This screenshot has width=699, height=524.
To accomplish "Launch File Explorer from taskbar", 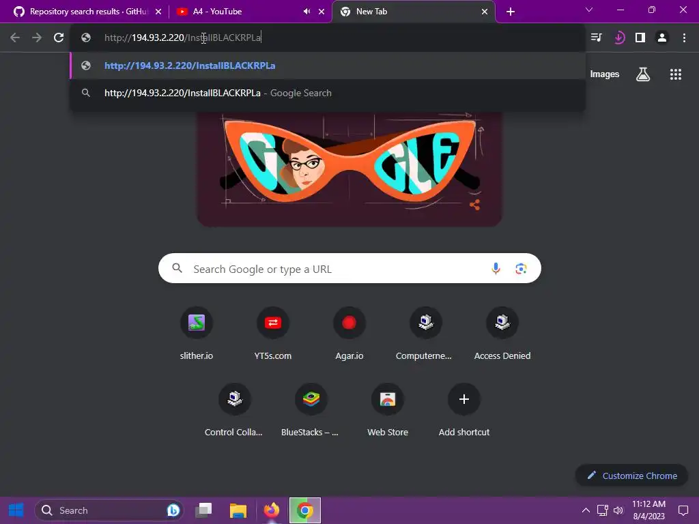I will pos(238,510).
